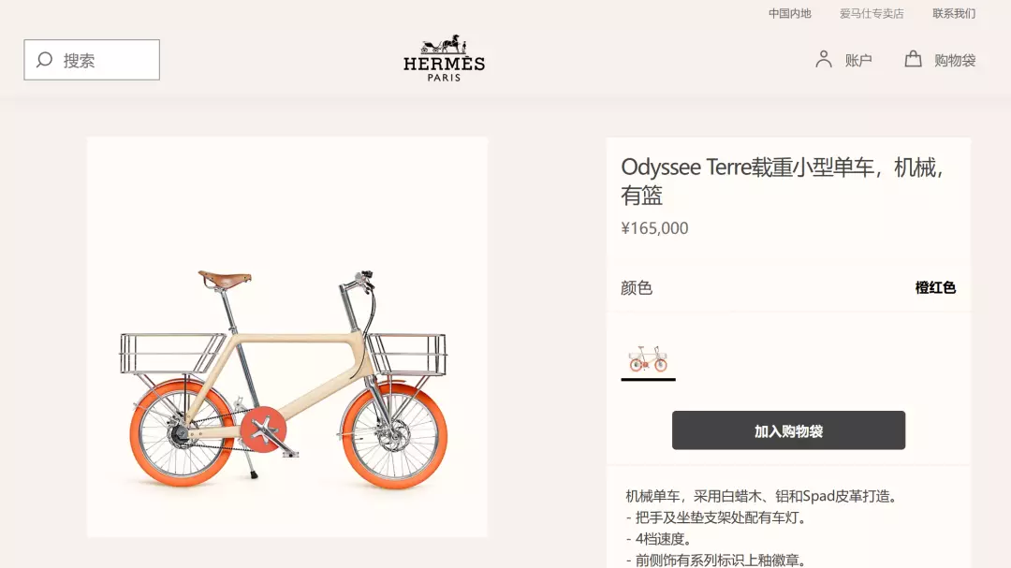Click the 橙红色 color name label

pyautogui.click(x=935, y=287)
